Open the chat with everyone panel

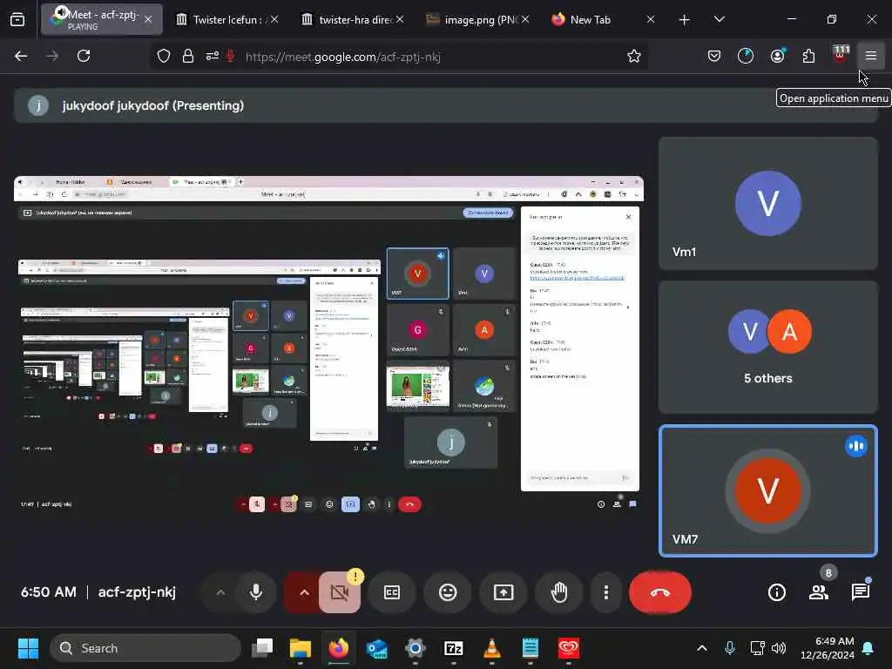point(860,592)
